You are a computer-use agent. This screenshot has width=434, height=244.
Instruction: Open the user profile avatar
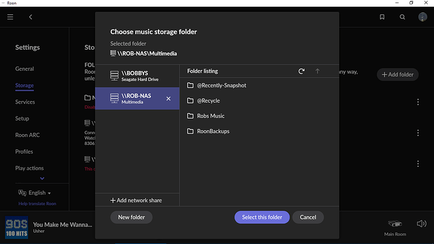point(423,17)
